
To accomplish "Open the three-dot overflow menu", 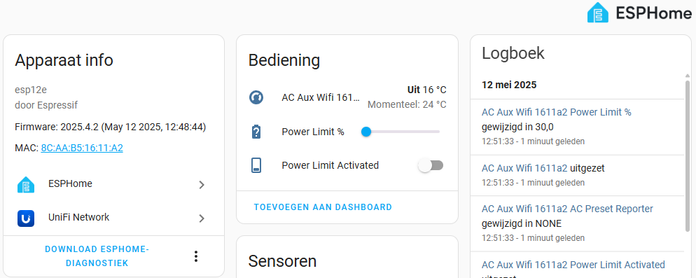I will pyautogui.click(x=196, y=256).
